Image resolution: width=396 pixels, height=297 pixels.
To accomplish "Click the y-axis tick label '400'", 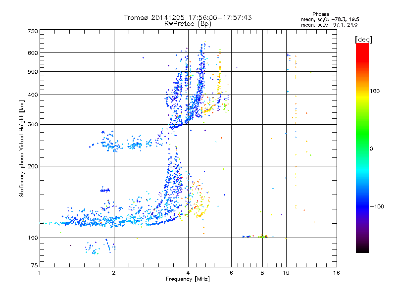I will coord(33,95).
